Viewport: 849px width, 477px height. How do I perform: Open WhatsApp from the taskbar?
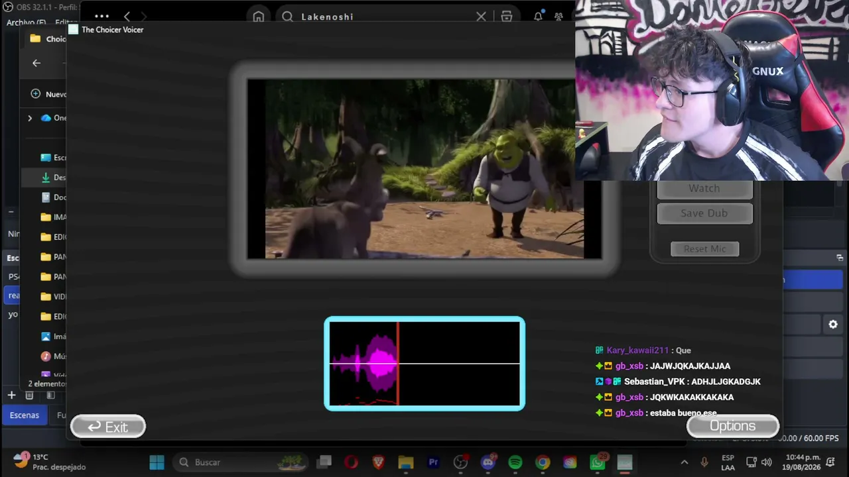click(598, 462)
